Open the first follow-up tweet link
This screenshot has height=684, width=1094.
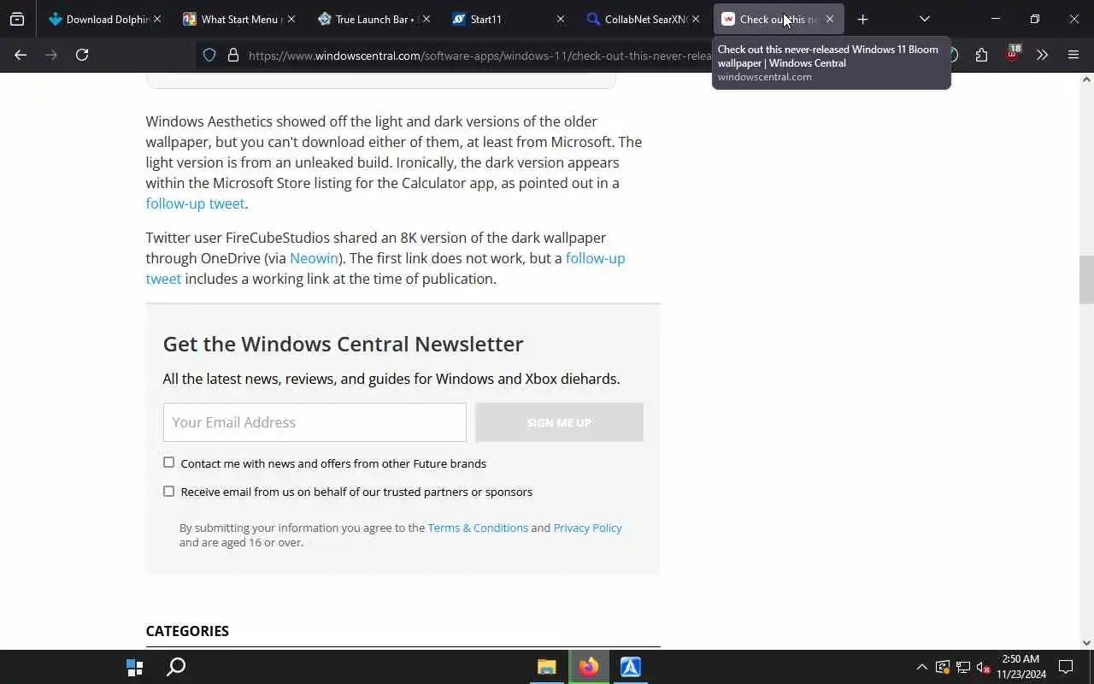pyautogui.click(x=195, y=203)
